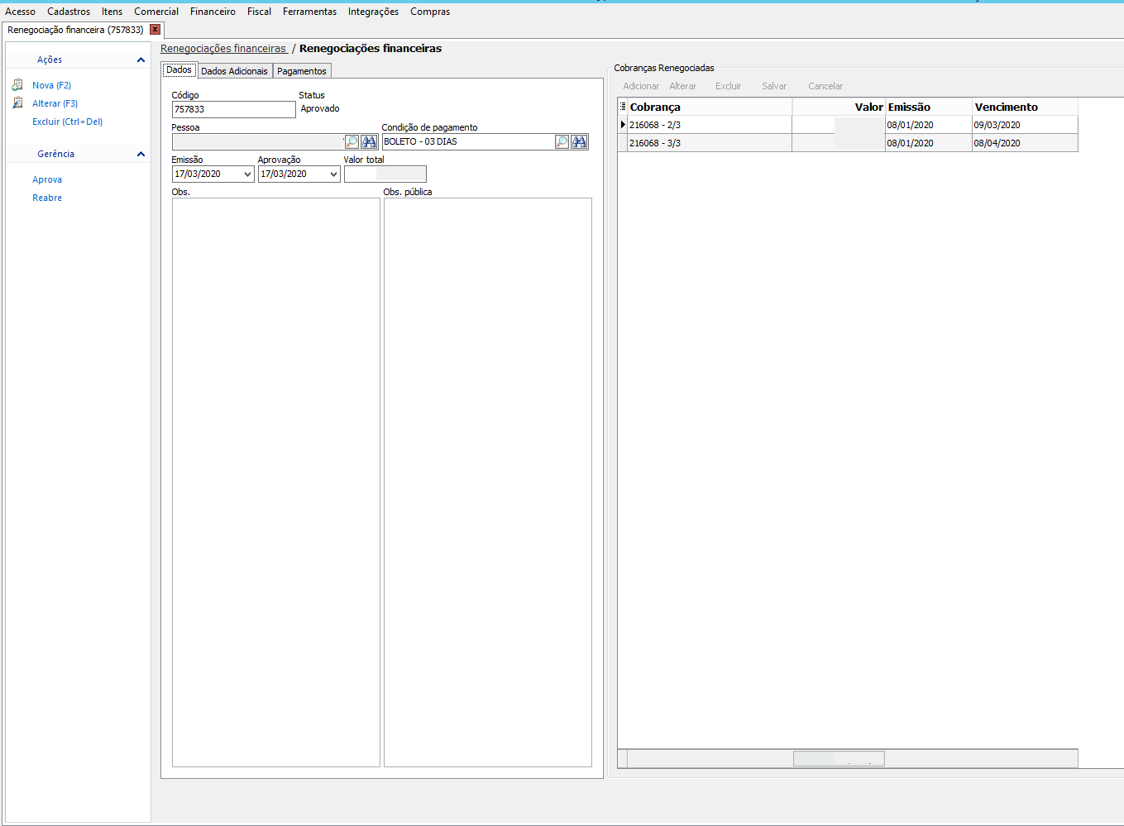This screenshot has height=826, width=1124.
Task: Click Cancelar in Cobranças Renegociadas toolbar
Action: tap(825, 86)
